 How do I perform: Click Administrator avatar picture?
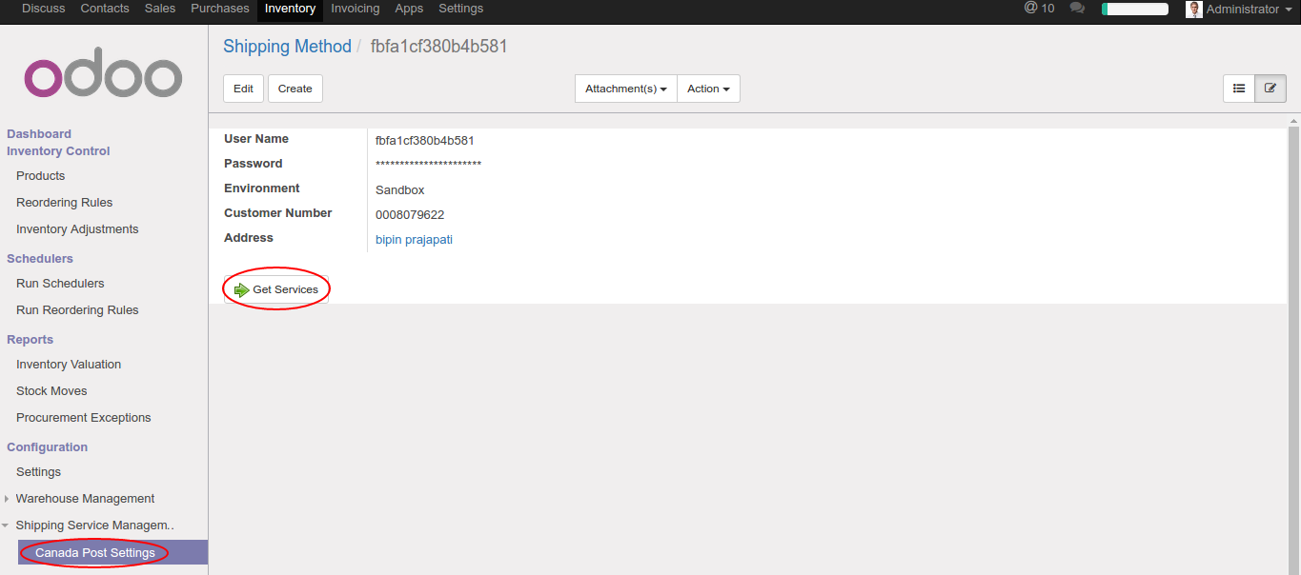click(x=1193, y=10)
